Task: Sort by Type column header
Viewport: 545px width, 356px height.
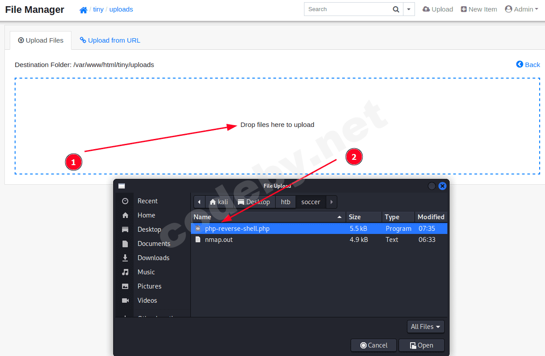Action: (x=398, y=217)
